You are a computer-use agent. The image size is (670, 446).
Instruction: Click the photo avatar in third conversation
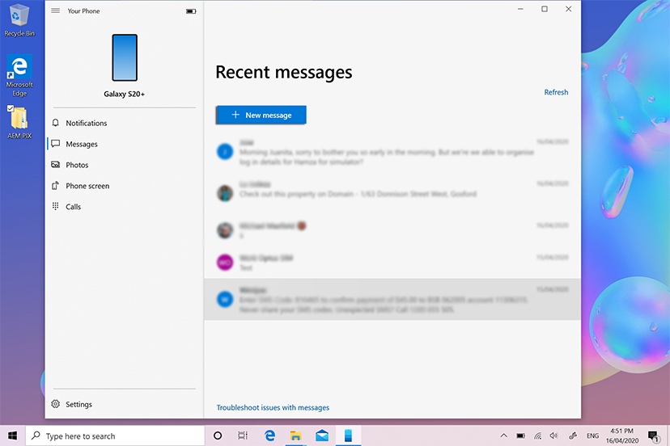pos(225,230)
